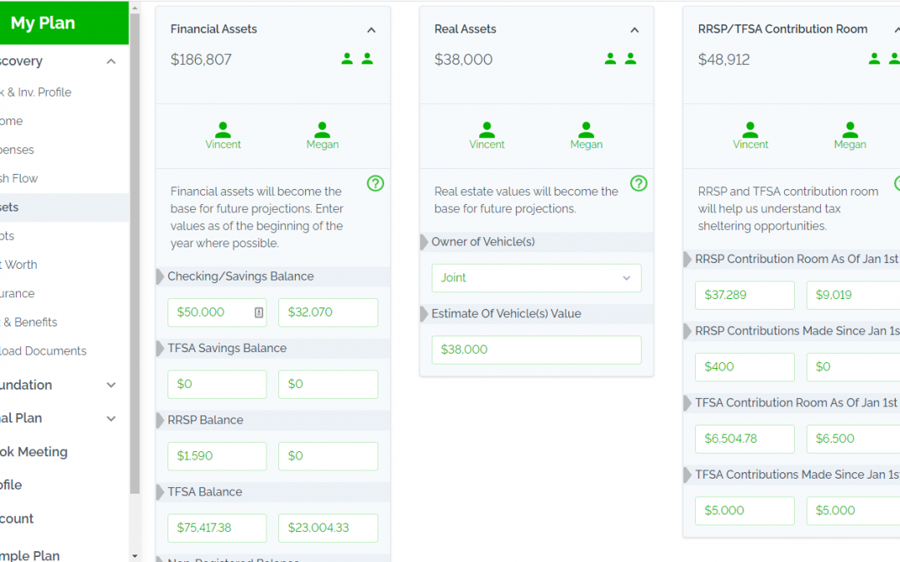Click arrow beside RRSP Contribution Room As Of Jan 1st
The image size is (900, 562).
coord(687,259)
